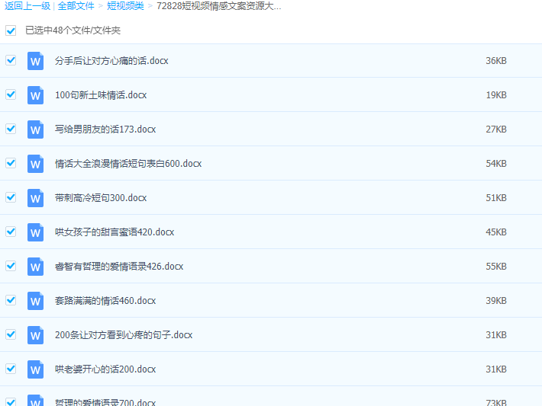Deselect checkbox beside 带刺高冷短句300.docx
542x406 pixels.
pyautogui.click(x=11, y=197)
